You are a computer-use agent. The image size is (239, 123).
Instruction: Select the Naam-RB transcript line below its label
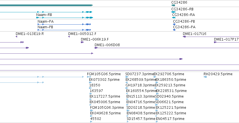65,18
